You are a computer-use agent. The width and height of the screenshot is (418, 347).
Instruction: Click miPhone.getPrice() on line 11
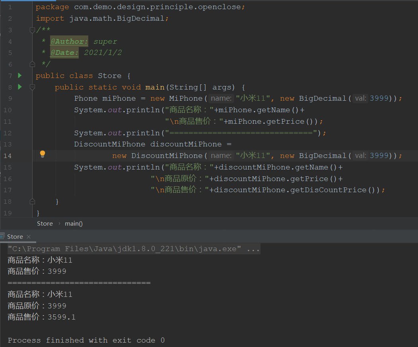tap(271, 121)
